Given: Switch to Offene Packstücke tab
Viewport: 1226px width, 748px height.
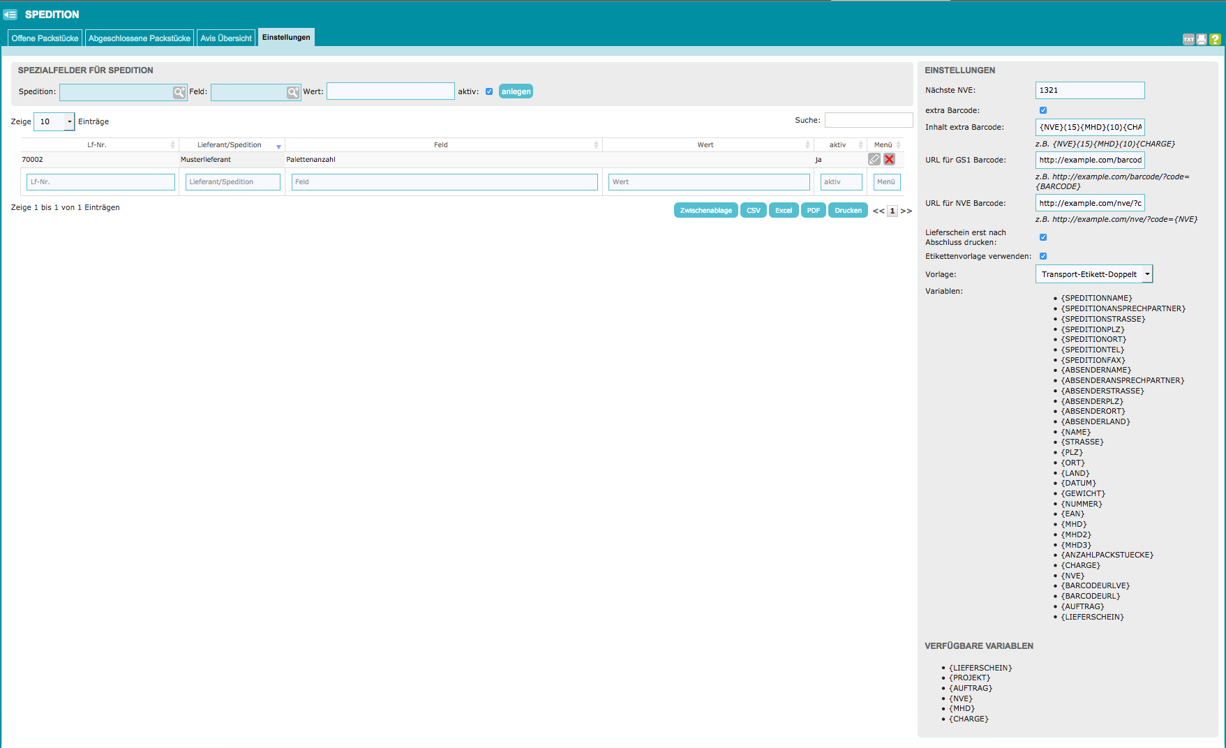Looking at the screenshot, I should [x=45, y=38].
